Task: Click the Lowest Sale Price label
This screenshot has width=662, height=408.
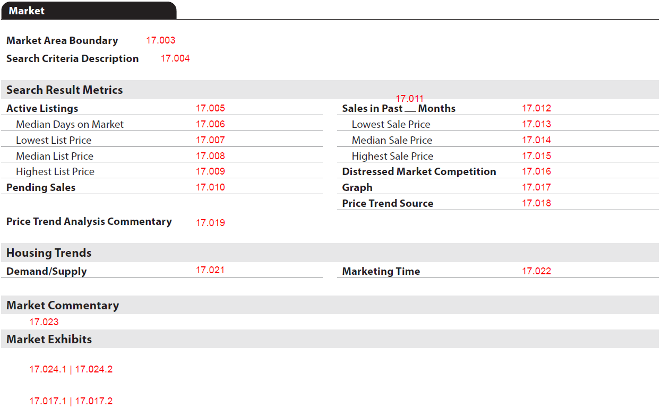Action: (x=391, y=125)
